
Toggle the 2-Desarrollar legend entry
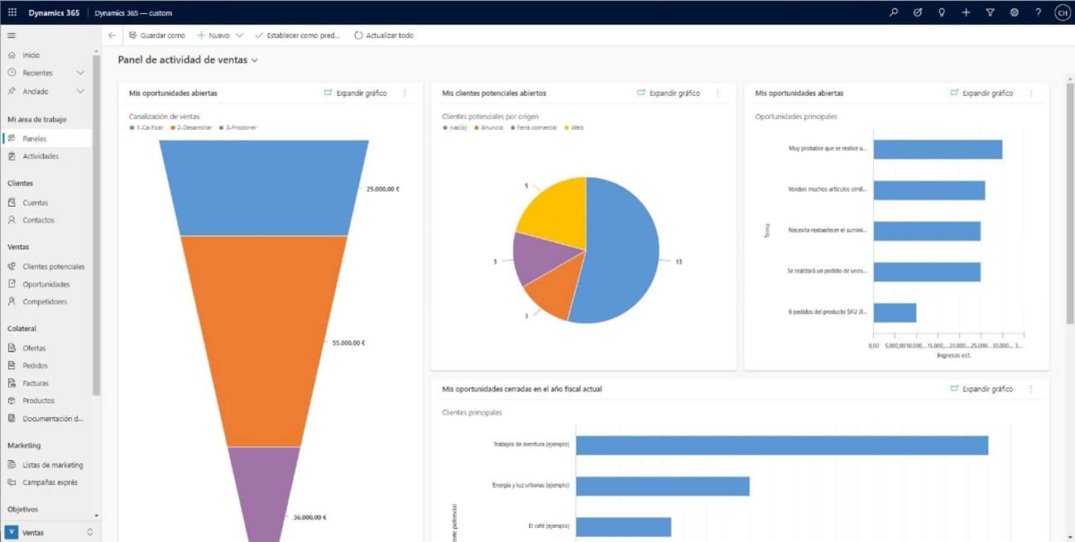point(191,127)
